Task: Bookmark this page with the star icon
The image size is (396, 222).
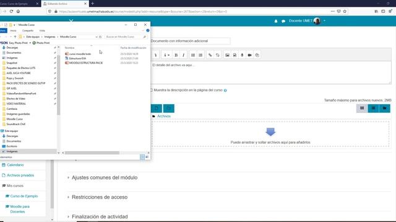Action: (x=345, y=11)
